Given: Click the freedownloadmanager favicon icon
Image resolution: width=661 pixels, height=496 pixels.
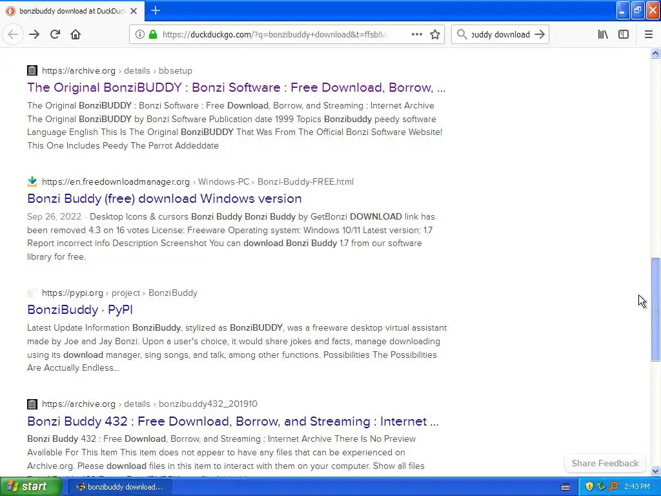Looking at the screenshot, I should [32, 181].
